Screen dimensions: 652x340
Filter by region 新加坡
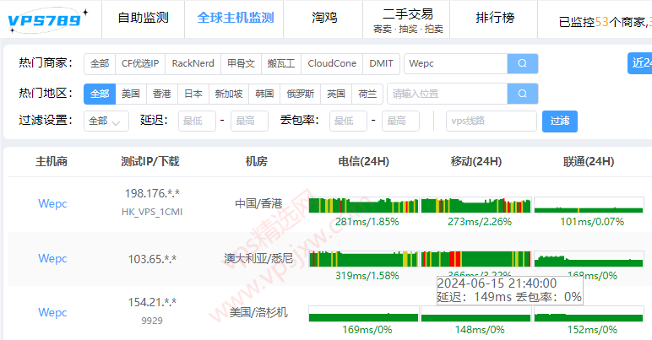pyautogui.click(x=229, y=94)
